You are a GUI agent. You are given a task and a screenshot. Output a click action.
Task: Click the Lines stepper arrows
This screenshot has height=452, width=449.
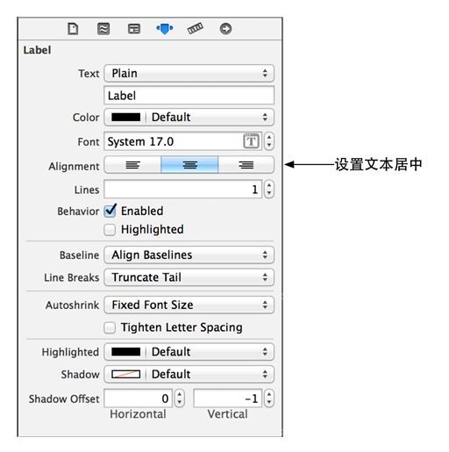pos(269,190)
